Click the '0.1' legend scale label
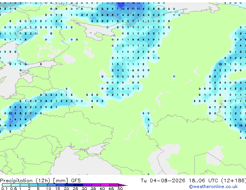246x190 pixels. pyautogui.click(x=4, y=188)
